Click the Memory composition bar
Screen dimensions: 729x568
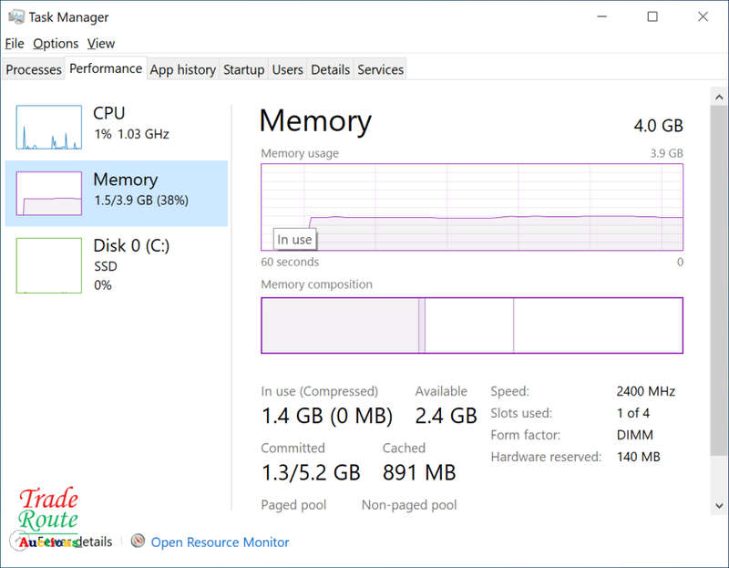(472, 325)
